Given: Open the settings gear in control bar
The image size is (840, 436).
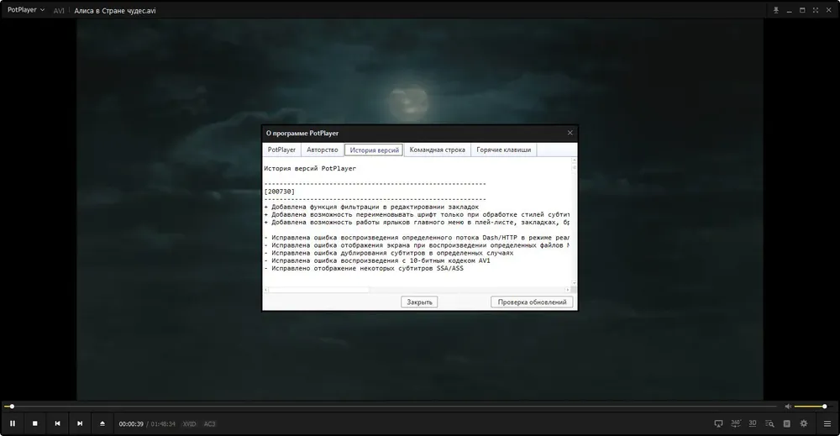Looking at the screenshot, I should [x=804, y=423].
